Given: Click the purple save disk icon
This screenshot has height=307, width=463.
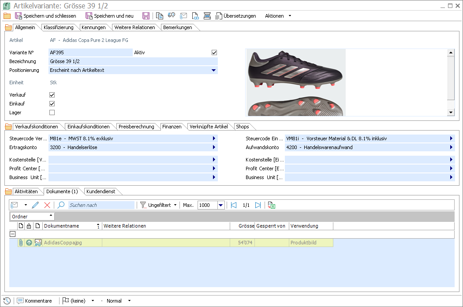Looking at the screenshot, I should click(146, 16).
